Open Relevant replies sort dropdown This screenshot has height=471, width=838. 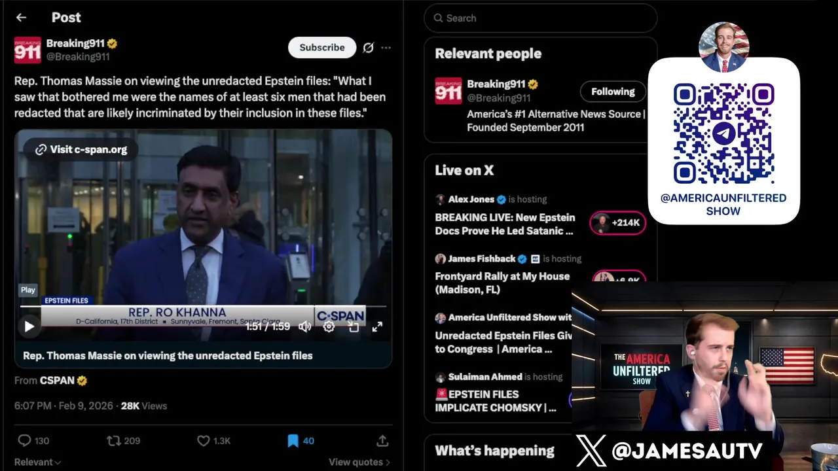point(37,462)
